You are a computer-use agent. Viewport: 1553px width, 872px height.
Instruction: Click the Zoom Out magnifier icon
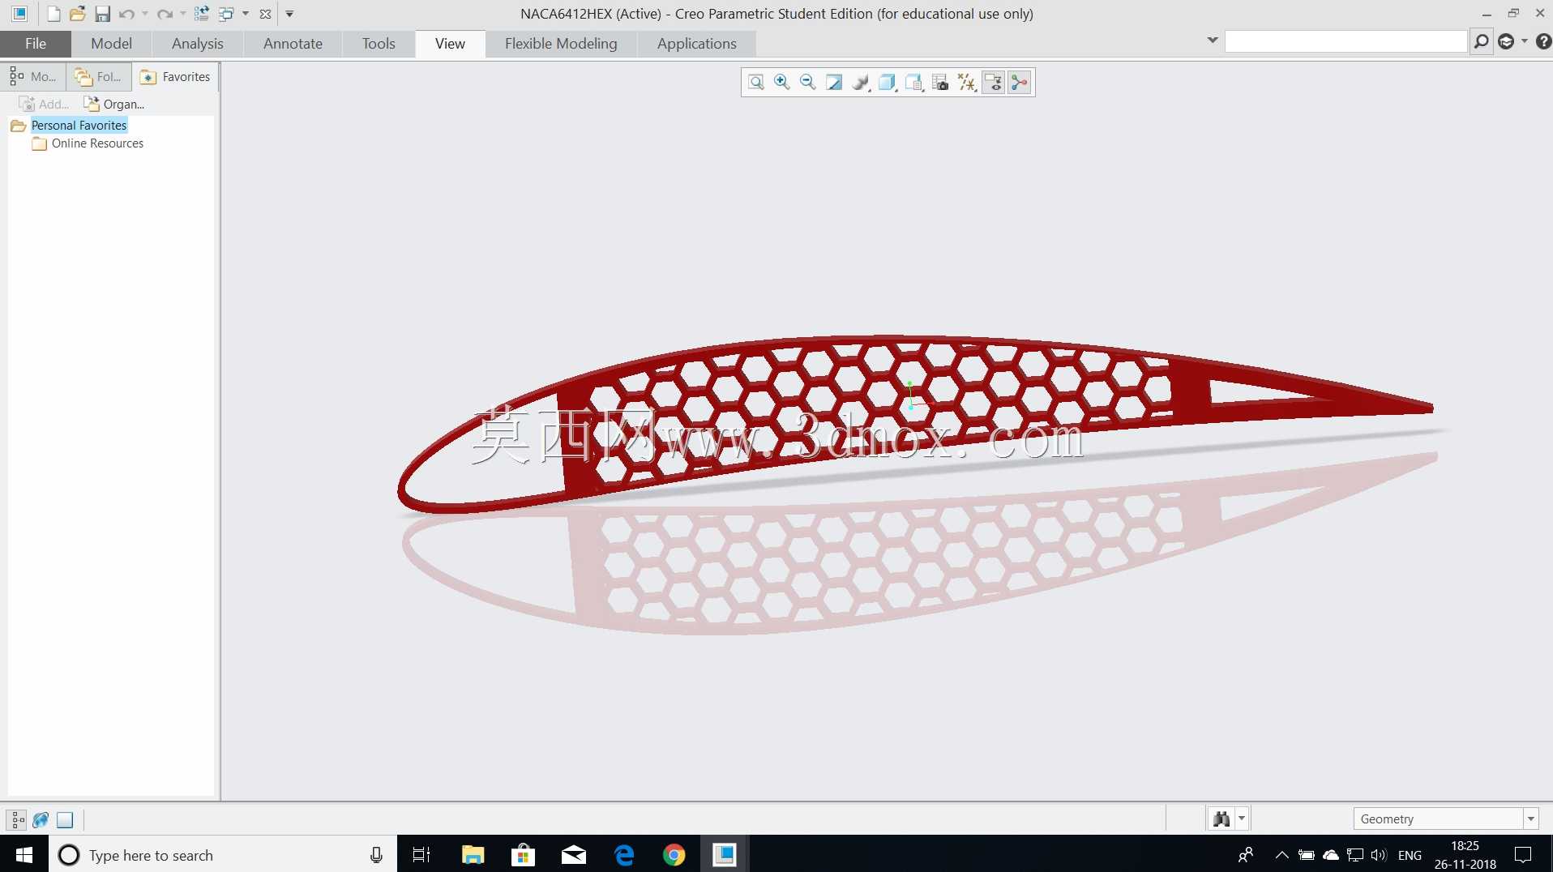(x=807, y=82)
